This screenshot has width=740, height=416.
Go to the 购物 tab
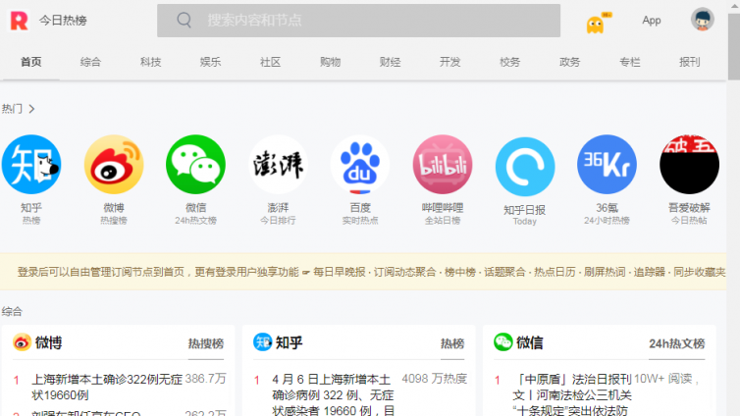pyautogui.click(x=331, y=62)
